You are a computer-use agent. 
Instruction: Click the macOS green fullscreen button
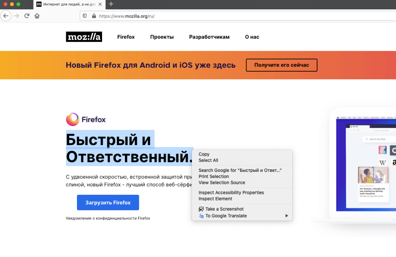(x=19, y=4)
